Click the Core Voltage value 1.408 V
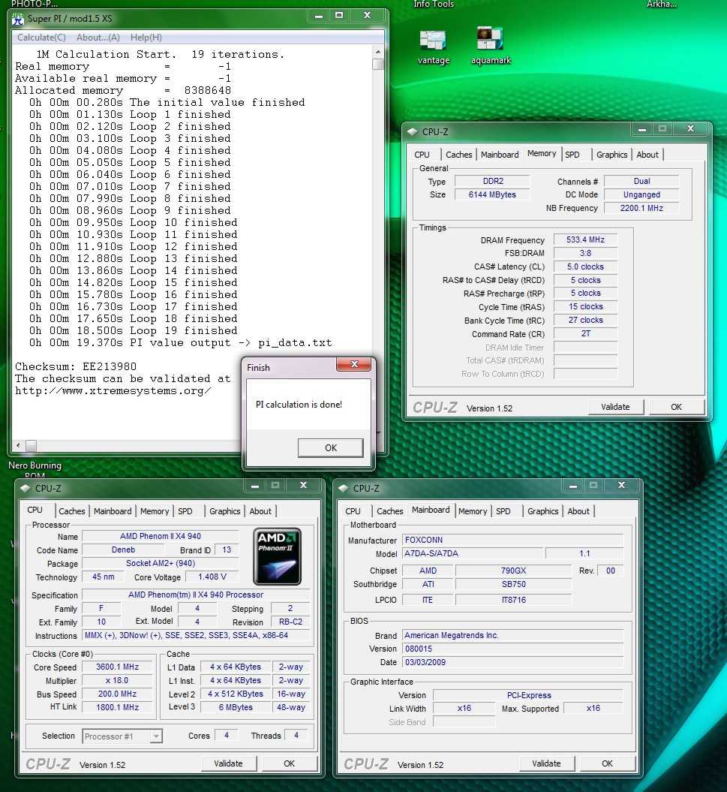The width and height of the screenshot is (727, 792). pos(212,577)
